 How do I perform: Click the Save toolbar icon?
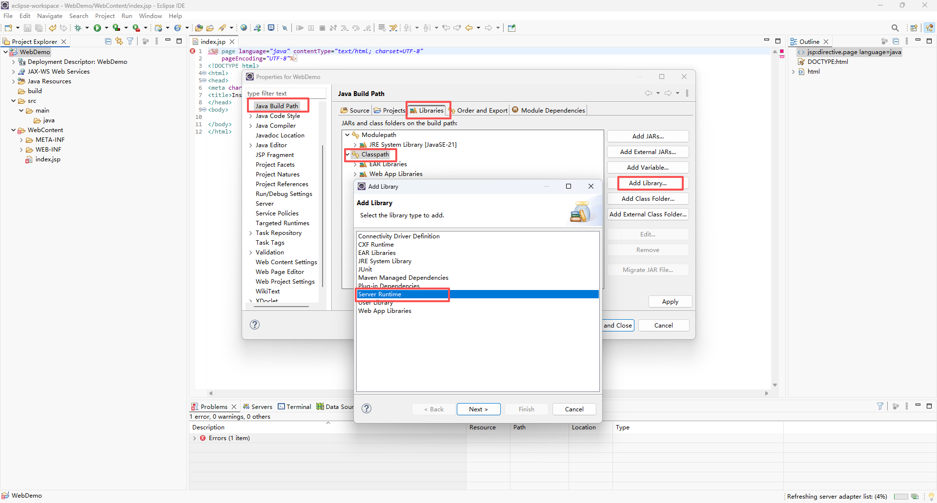[x=27, y=28]
